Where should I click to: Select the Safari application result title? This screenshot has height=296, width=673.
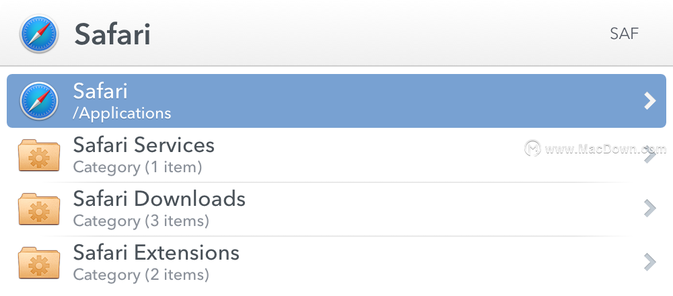(100, 91)
